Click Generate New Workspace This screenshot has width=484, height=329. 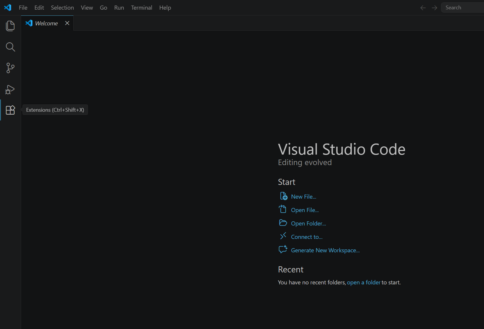pyautogui.click(x=325, y=250)
